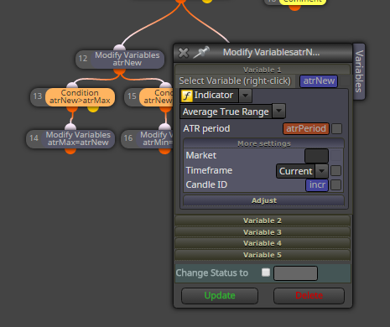This screenshot has width=390, height=327.
Task: Click the orange output connector under node 14
Action: (x=70, y=150)
